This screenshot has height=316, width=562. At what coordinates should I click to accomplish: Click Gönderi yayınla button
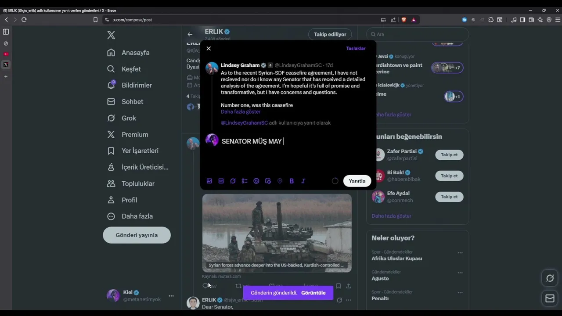pyautogui.click(x=137, y=235)
